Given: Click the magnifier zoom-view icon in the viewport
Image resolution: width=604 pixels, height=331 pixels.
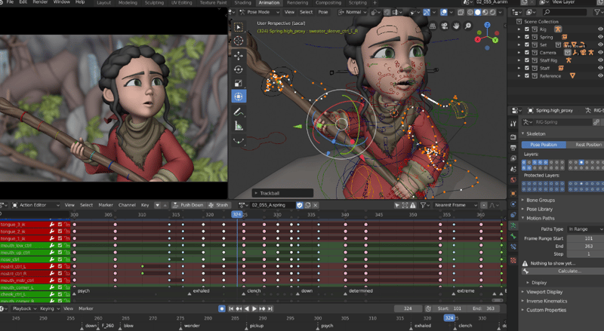Looking at the screenshot, I should (x=467, y=26).
